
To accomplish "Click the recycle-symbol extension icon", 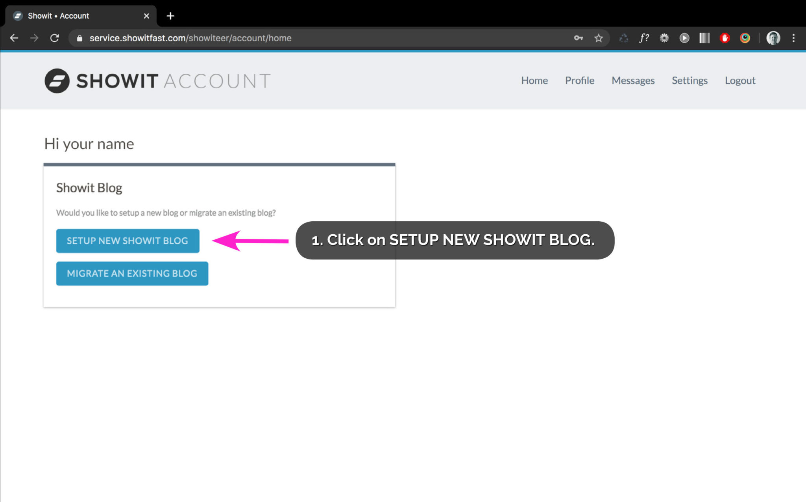I will (624, 38).
